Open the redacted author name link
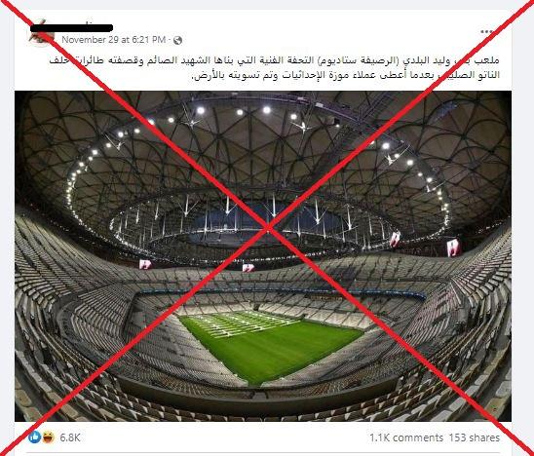Screen dimensions: 534x456 [x=71, y=28]
